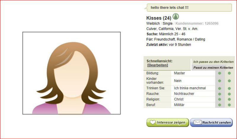
Task: Click the envelope icon on Nachricht senden
Action: point(198,122)
